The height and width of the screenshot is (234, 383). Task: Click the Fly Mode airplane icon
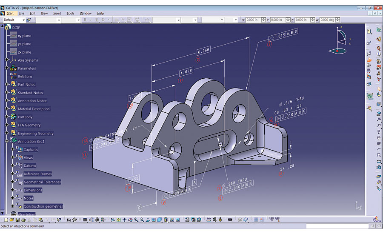113,220
